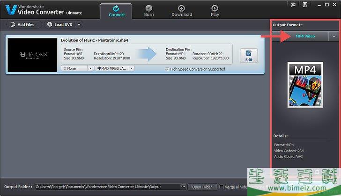This screenshot has width=341, height=196.
Task: Click the MP4 Video output format selector
Action: (x=300, y=36)
